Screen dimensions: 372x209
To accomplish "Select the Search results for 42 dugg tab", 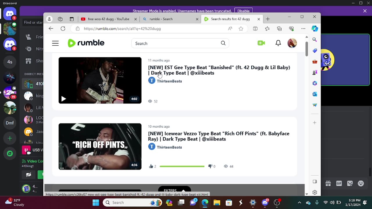I will [x=233, y=19].
